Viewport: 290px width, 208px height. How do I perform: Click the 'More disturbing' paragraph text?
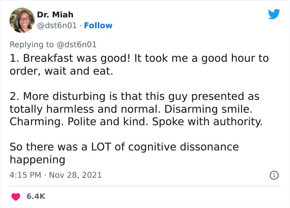(136, 109)
